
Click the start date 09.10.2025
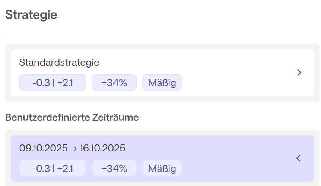click(43, 149)
